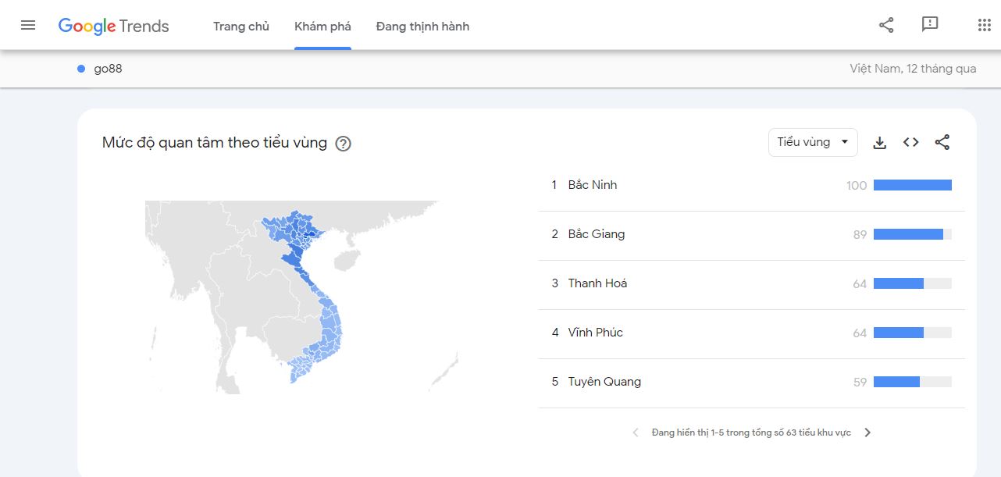Switch to the Trang chủ tab

click(x=241, y=27)
